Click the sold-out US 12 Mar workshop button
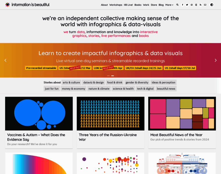Viewport: 221px width, 174px height. point(75,68)
